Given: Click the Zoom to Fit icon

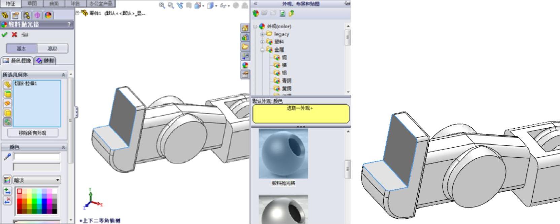Looking at the screenshot, I should (162, 5).
